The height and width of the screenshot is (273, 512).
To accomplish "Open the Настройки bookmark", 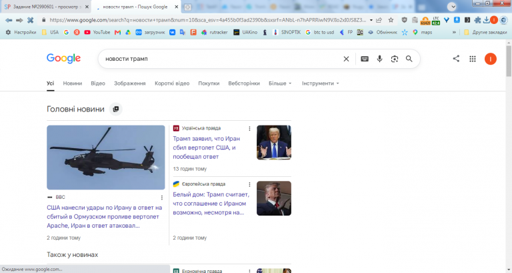I will 21,32.
